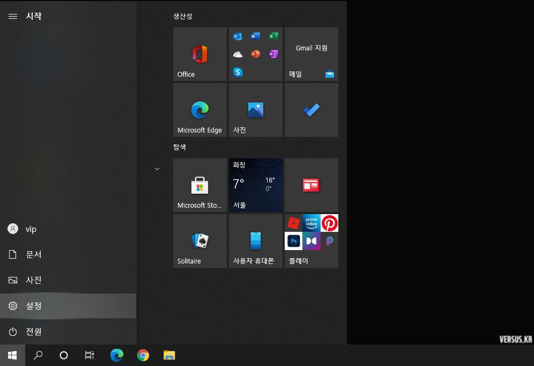This screenshot has height=366, width=534.
Task: Open the Microsoft Edge tile
Action: point(199,110)
